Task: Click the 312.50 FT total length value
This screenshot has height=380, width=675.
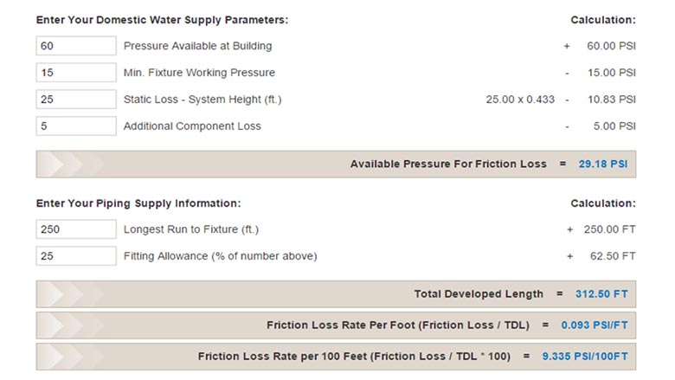Action: pos(601,294)
